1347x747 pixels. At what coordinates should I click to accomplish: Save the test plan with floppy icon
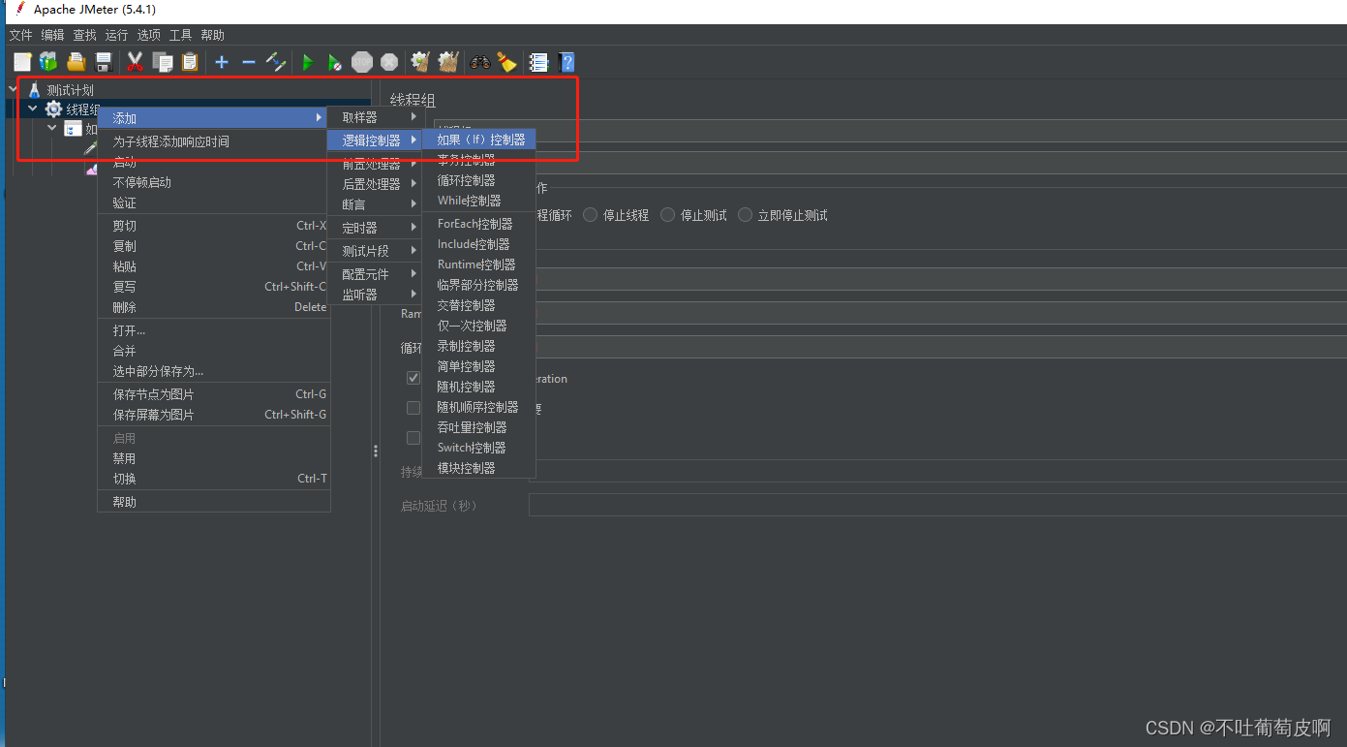tap(104, 62)
